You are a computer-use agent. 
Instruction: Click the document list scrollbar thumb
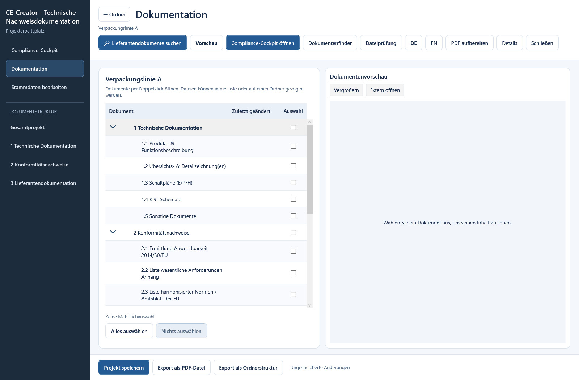[309, 169]
